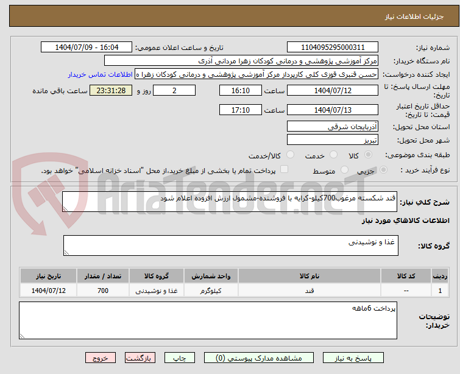Click the validity time 17:10 field
Viewport: 460px width, 374px height.
click(x=240, y=110)
